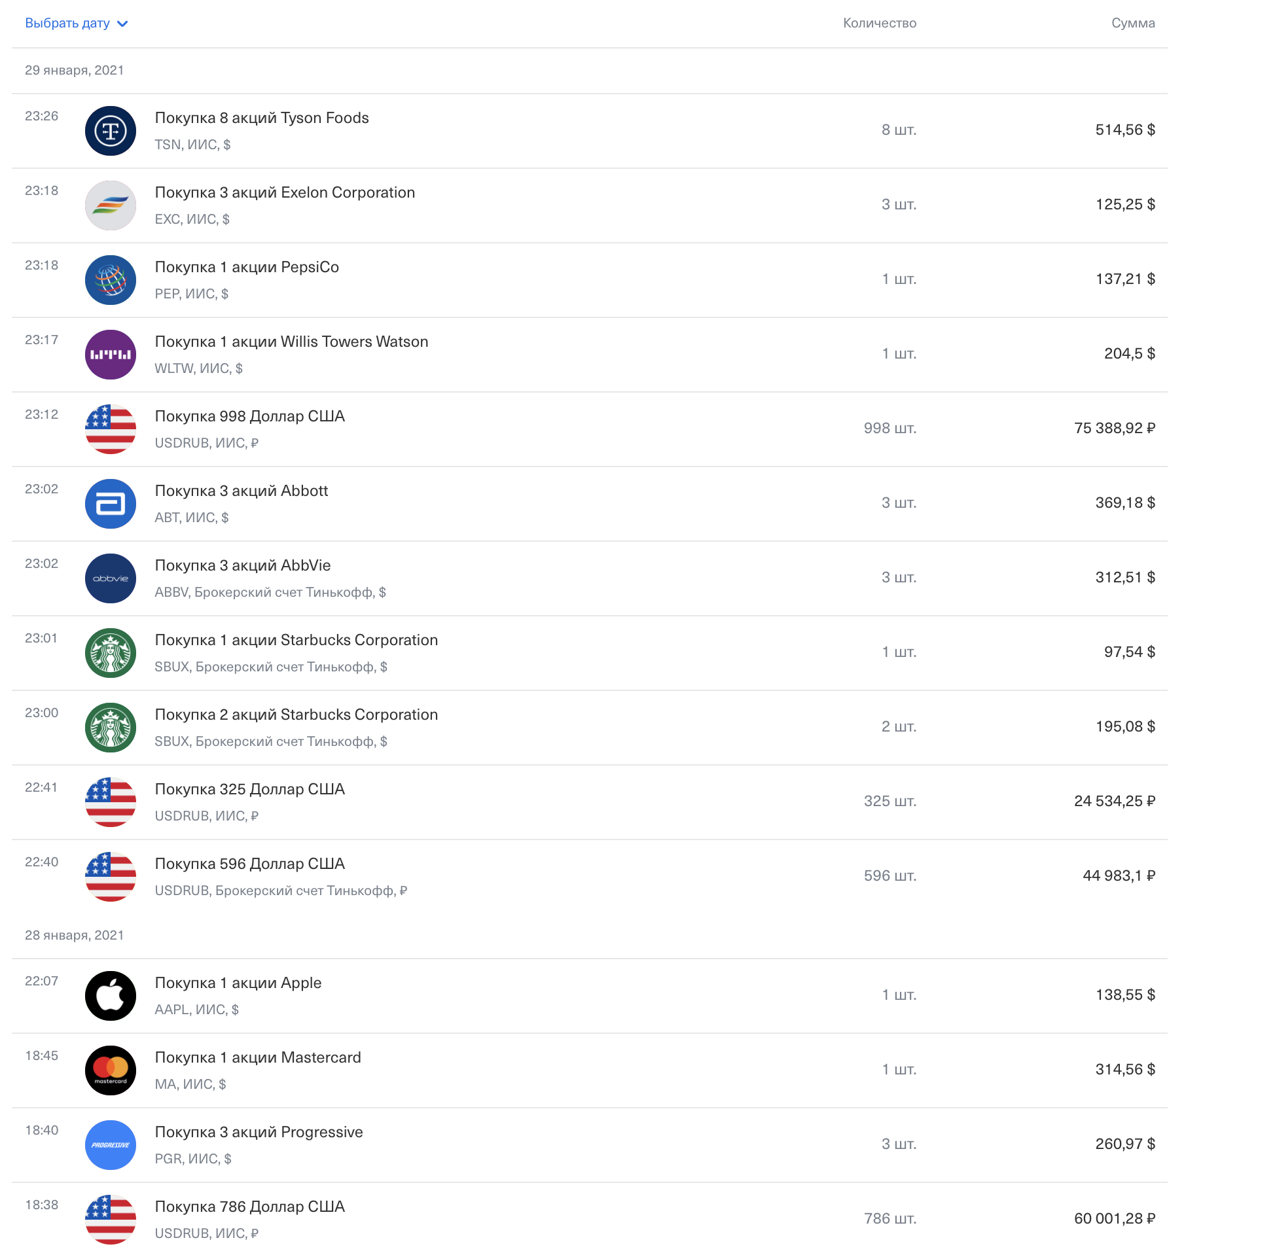Screen dimensions: 1275x1255
Task: Click the Tyson Foods logo icon
Action: coord(111,130)
